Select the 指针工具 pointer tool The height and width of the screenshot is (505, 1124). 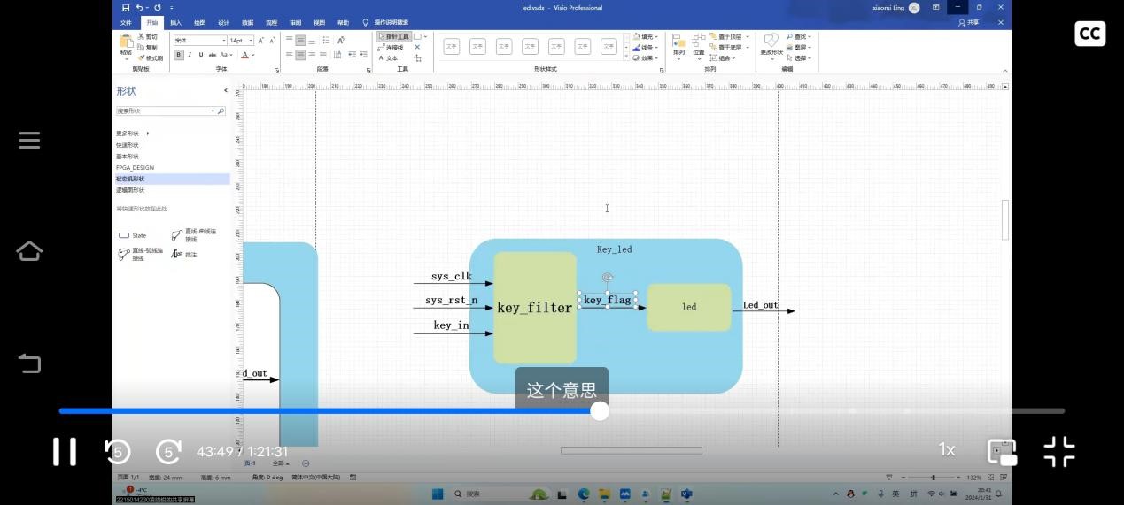(393, 37)
